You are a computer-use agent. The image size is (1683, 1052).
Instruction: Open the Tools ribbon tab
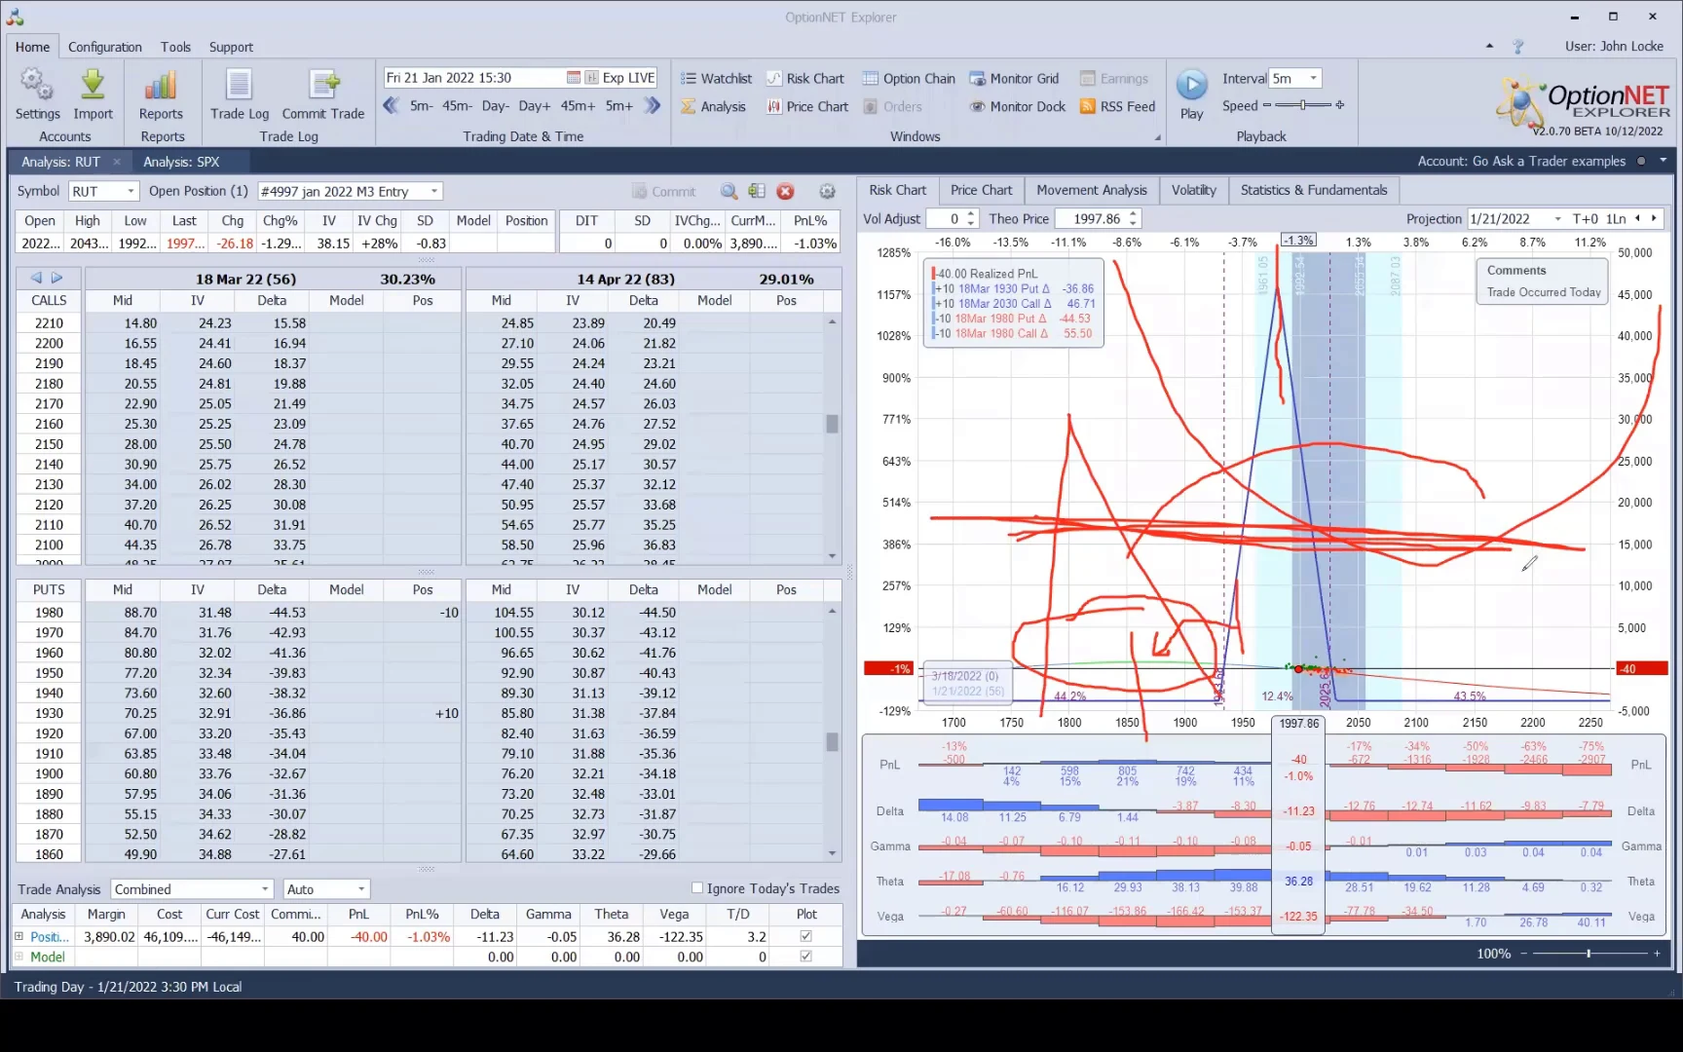click(x=175, y=47)
